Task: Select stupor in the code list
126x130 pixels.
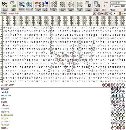Action: point(4,102)
